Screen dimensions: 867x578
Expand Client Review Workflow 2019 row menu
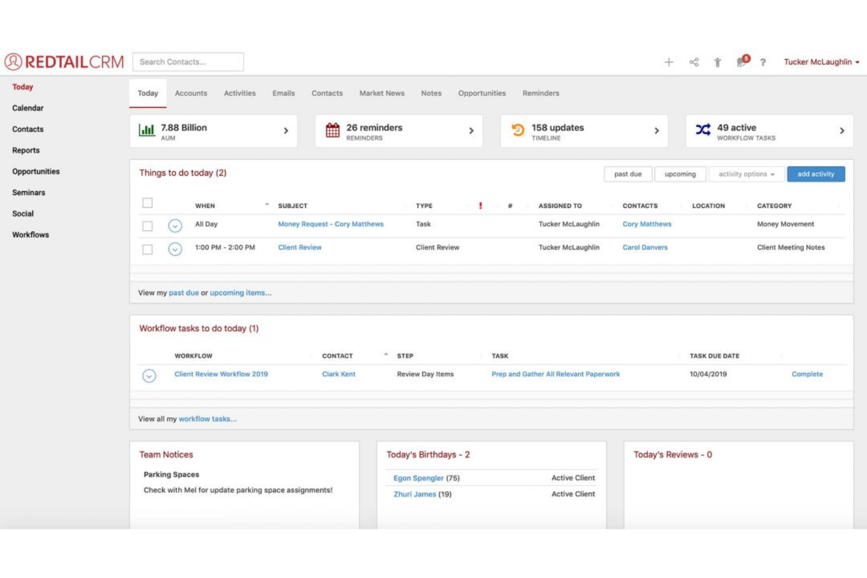tap(149, 375)
